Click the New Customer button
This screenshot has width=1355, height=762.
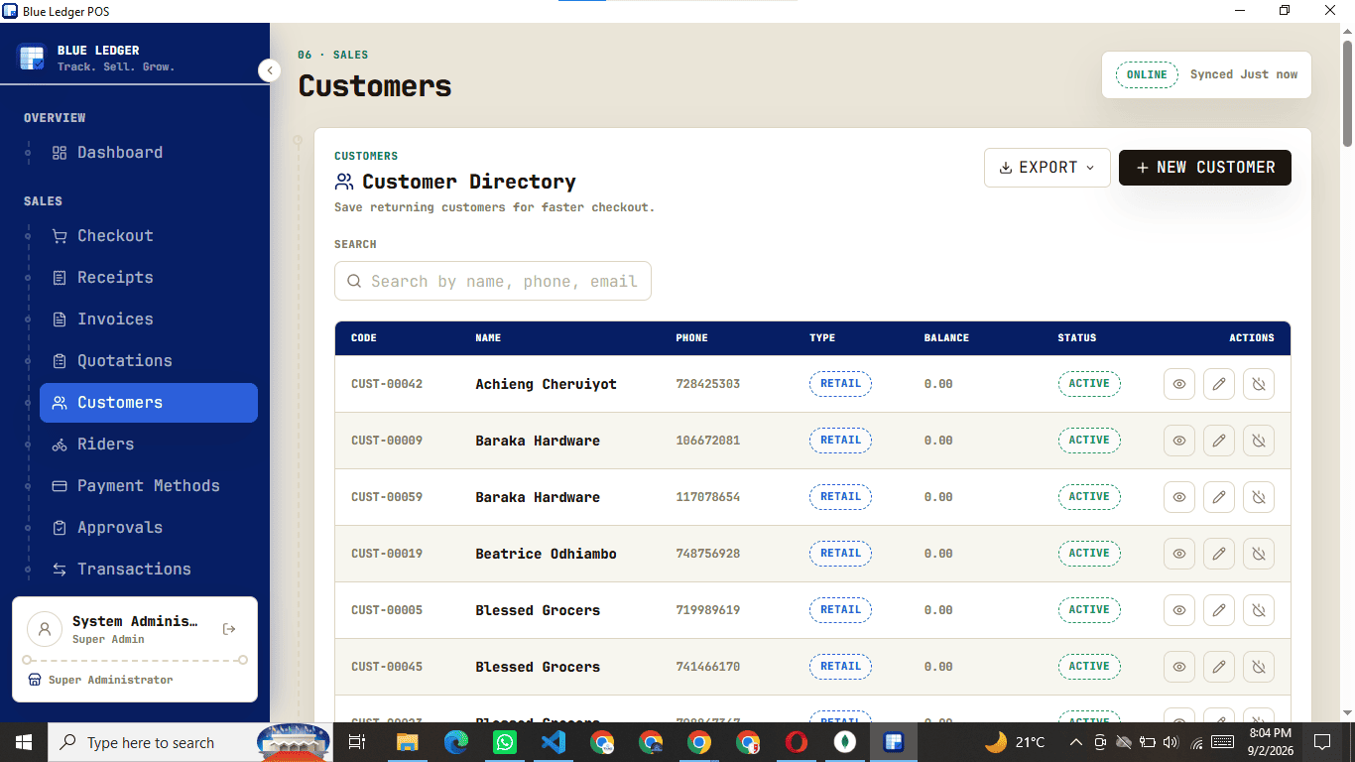[1205, 168]
